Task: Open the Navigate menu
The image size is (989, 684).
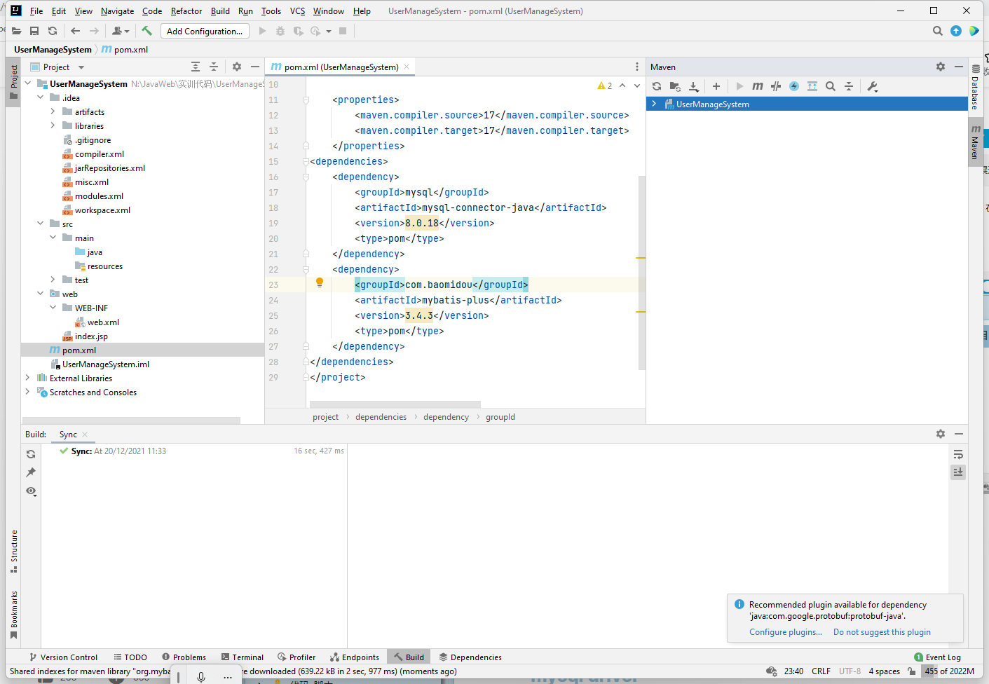Action: (117, 11)
